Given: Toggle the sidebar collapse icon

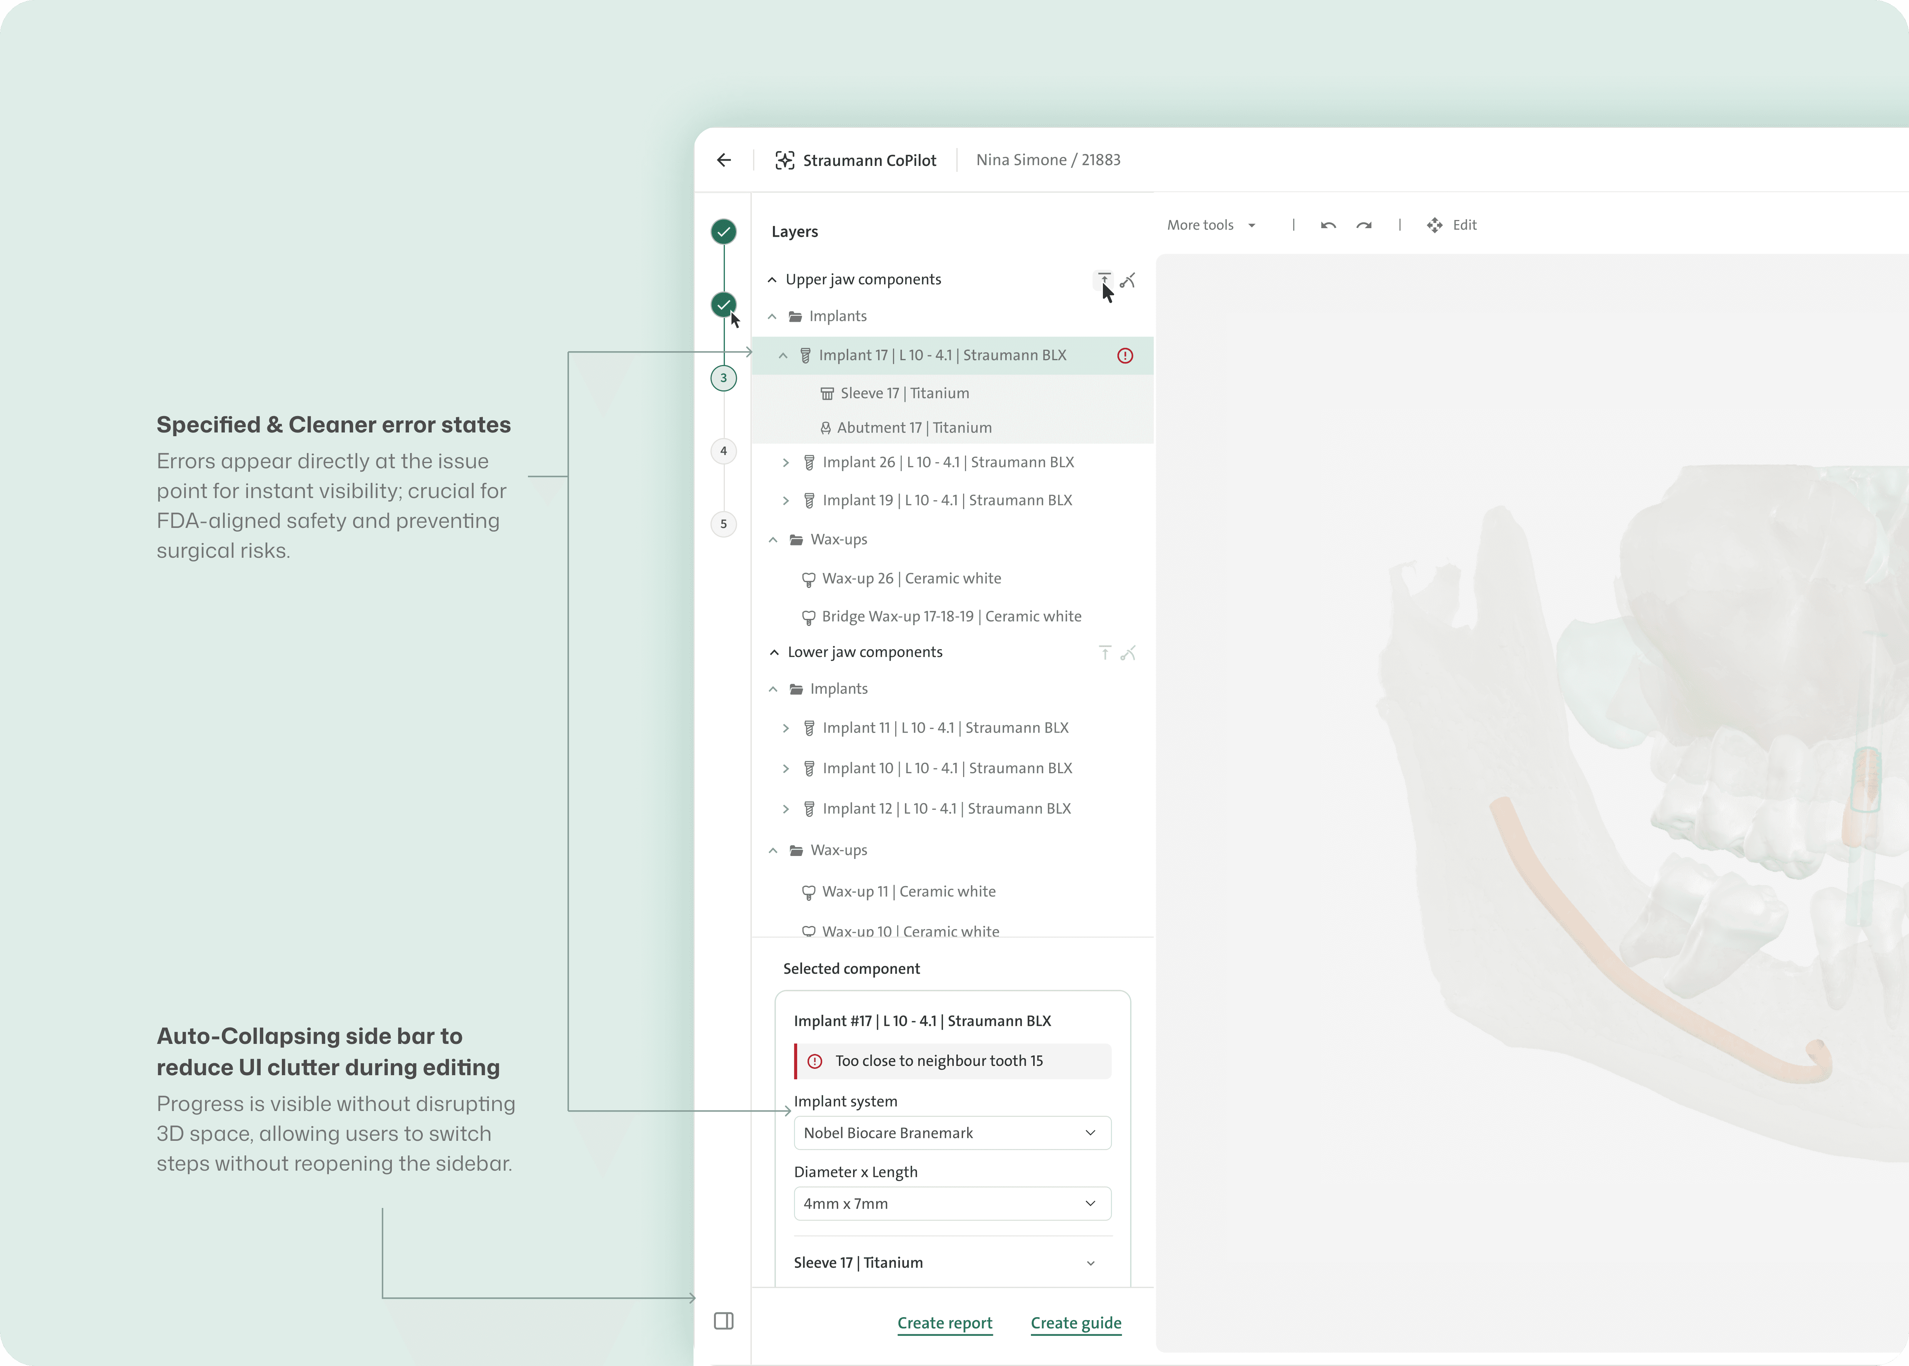Looking at the screenshot, I should (x=723, y=1321).
